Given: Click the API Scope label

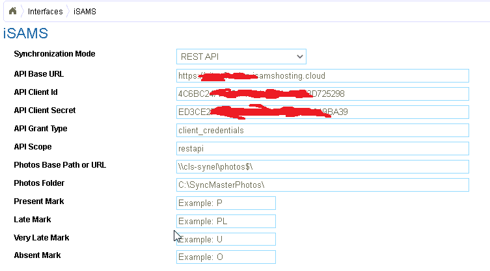Looking at the screenshot, I should click(33, 147).
